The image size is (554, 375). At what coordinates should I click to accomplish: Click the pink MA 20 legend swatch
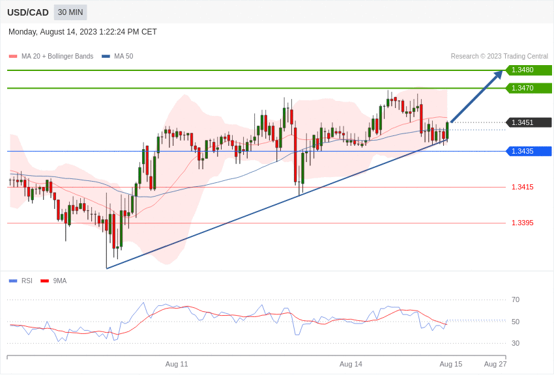(x=13, y=57)
